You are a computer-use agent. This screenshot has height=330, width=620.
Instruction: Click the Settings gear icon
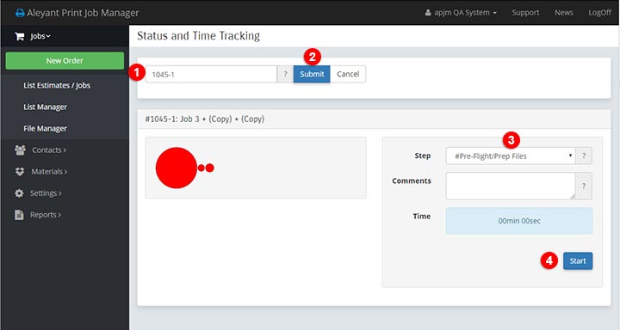(19, 193)
